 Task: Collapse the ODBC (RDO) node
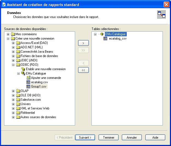click(13, 65)
